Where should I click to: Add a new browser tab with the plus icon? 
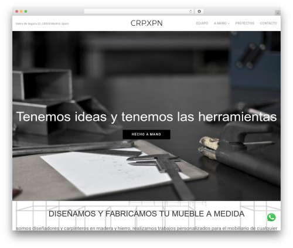pos(278,13)
